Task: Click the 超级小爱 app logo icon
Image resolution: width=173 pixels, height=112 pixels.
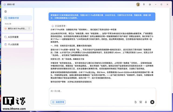Action: (x=5, y=4)
